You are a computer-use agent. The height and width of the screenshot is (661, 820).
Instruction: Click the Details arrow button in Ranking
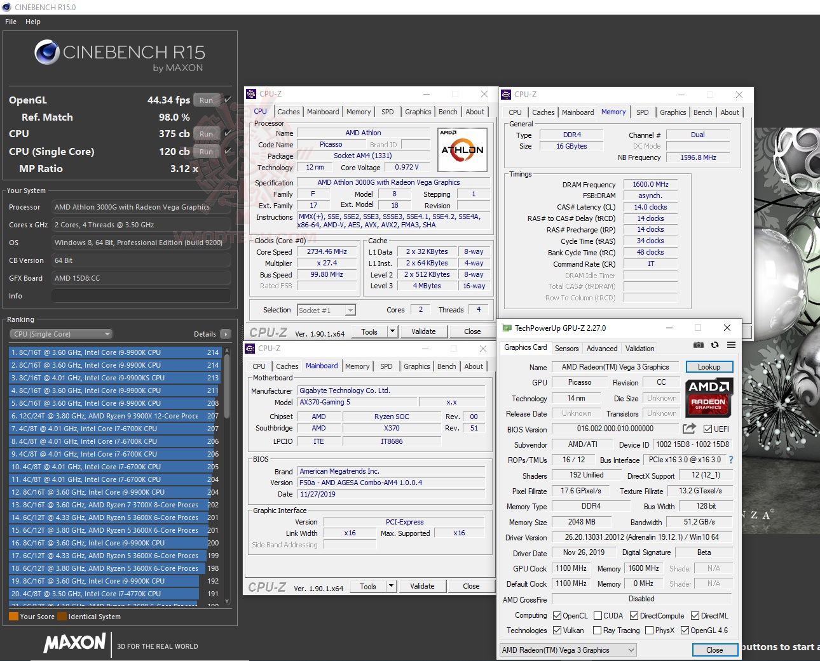coord(225,334)
